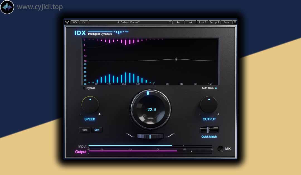Click the 250 frequency label on the graph
301x175 pixels.
[124, 84]
